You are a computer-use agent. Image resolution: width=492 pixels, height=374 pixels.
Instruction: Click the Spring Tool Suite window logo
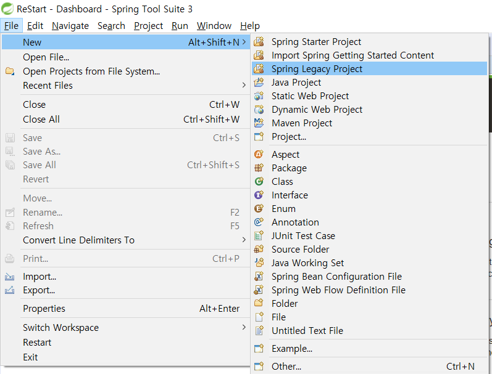coord(7,9)
